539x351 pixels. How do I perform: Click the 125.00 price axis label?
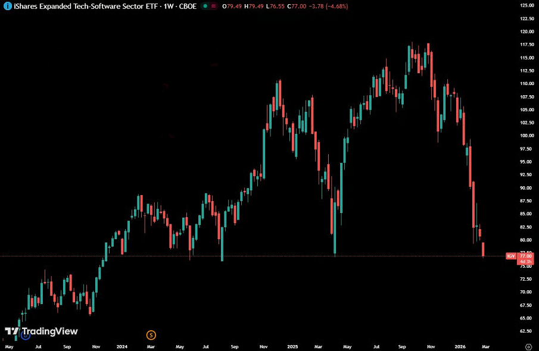click(x=527, y=5)
